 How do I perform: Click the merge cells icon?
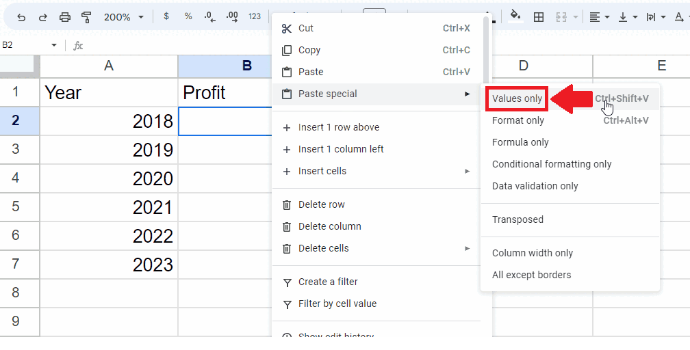561,17
